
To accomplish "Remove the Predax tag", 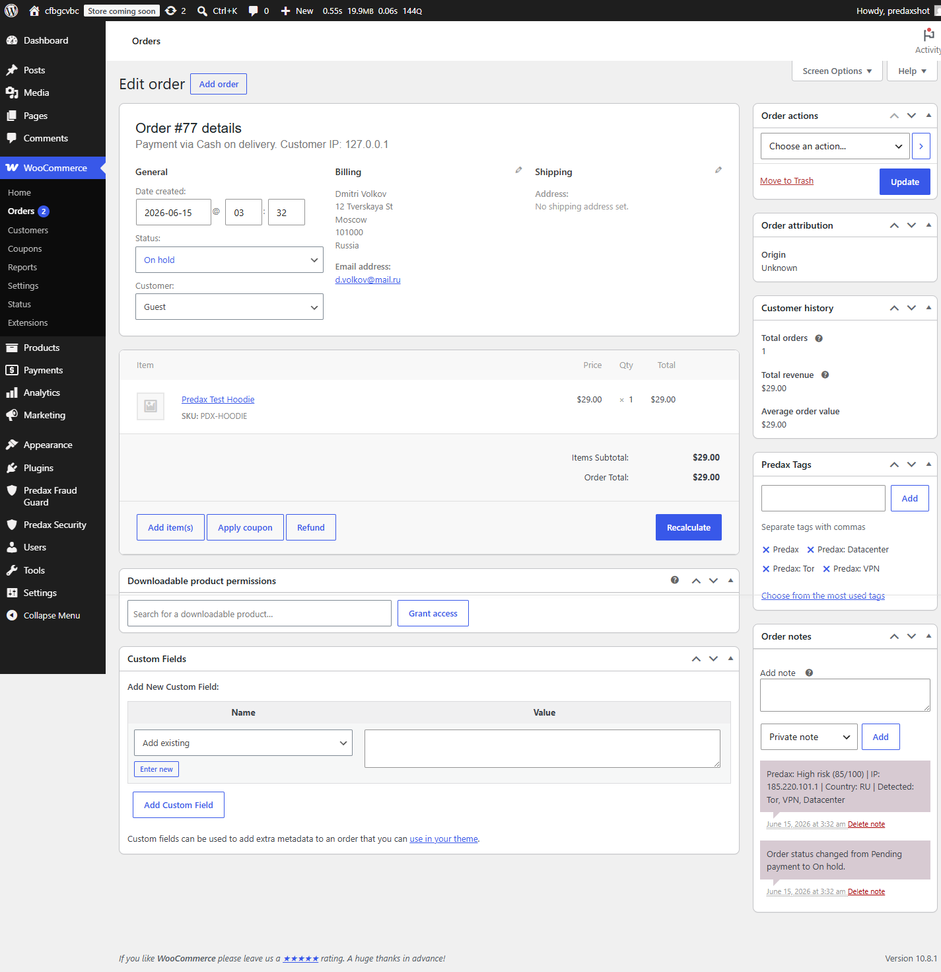I will (x=766, y=550).
